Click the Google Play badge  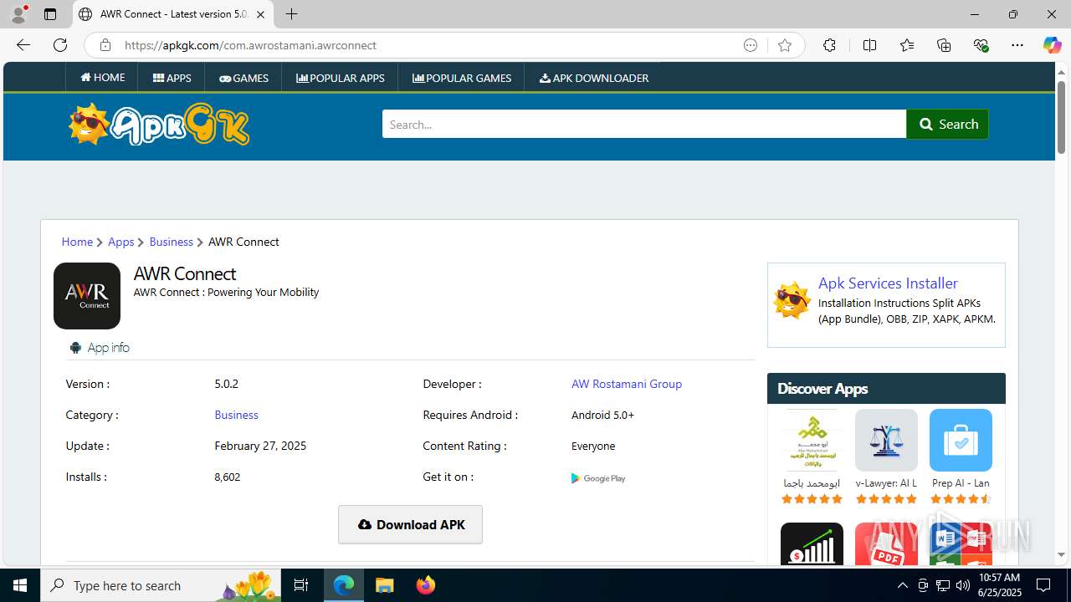coord(598,478)
